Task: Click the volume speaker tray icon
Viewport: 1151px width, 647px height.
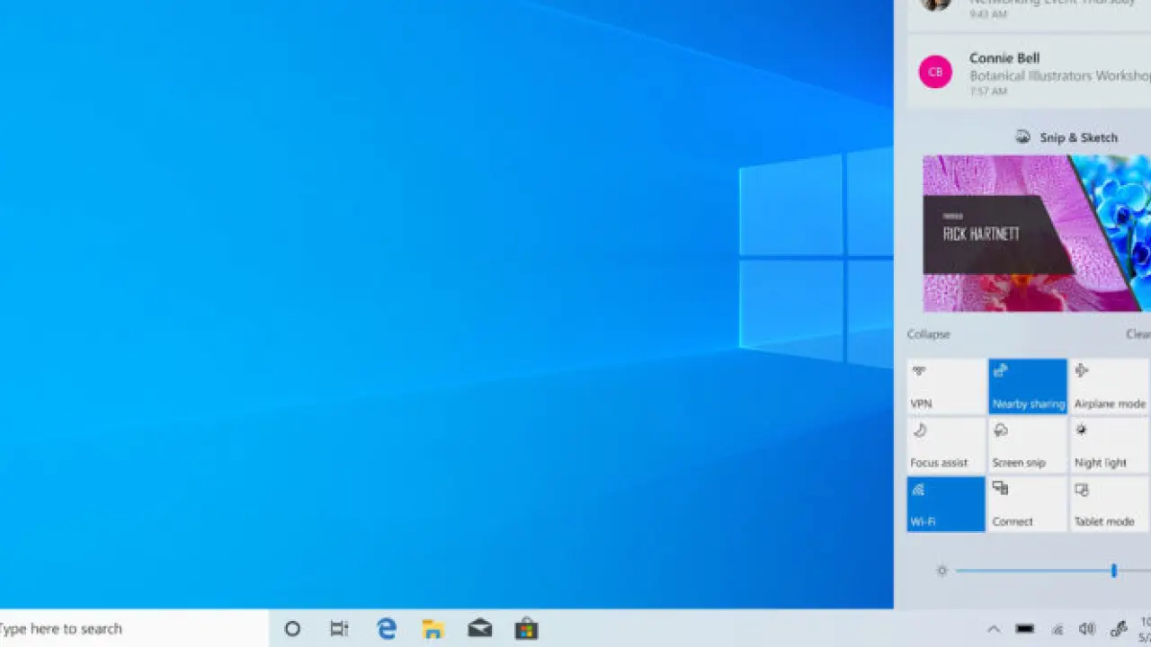Action: 1087,629
